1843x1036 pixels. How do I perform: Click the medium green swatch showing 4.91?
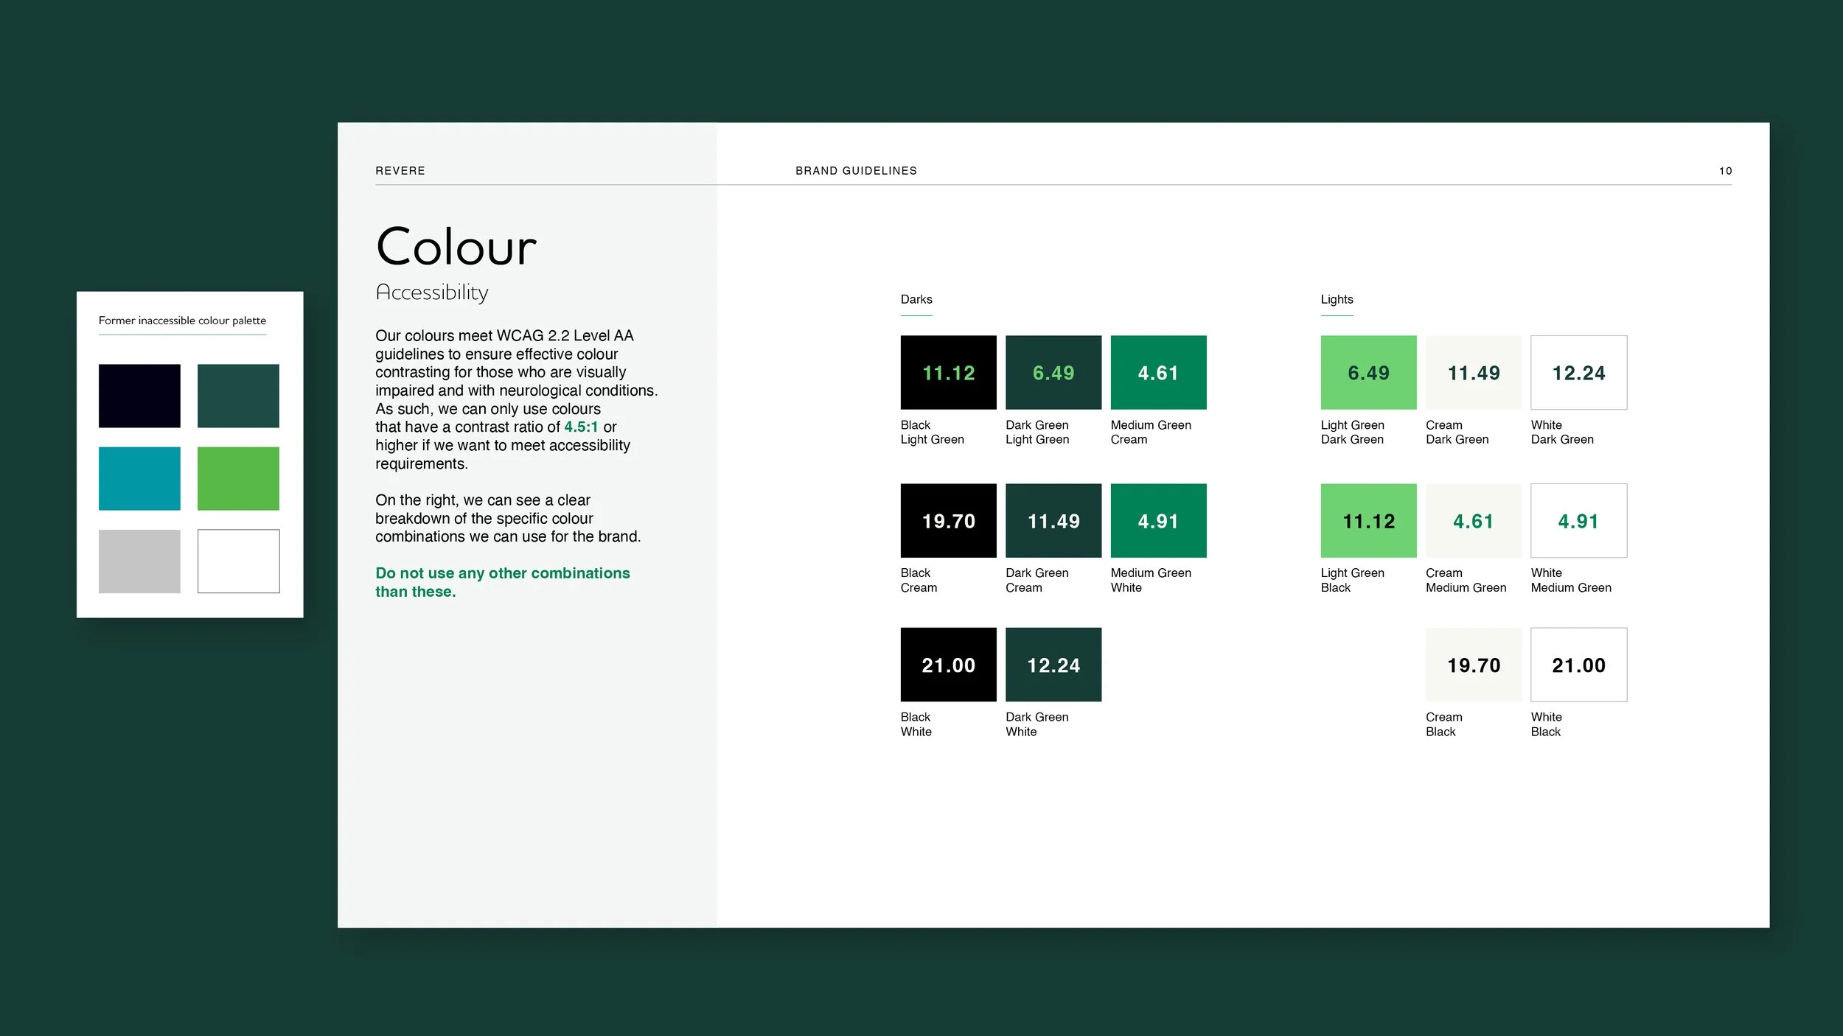[x=1158, y=520]
